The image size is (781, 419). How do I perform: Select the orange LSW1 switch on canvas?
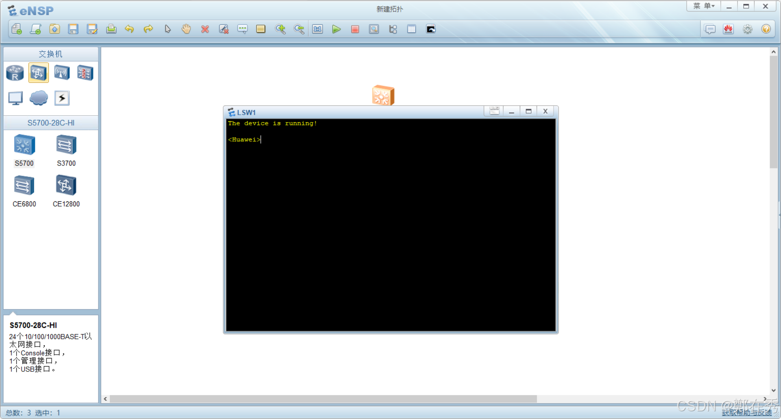pos(383,95)
